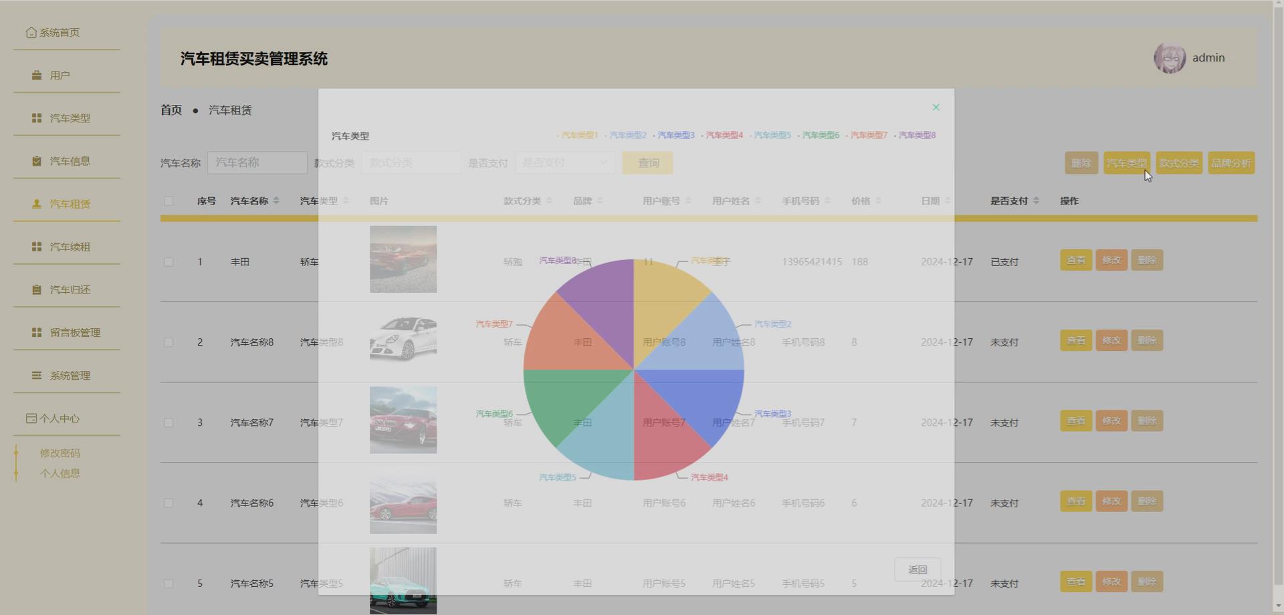Click the 返回 button in the dialog
The image size is (1284, 615).
918,570
